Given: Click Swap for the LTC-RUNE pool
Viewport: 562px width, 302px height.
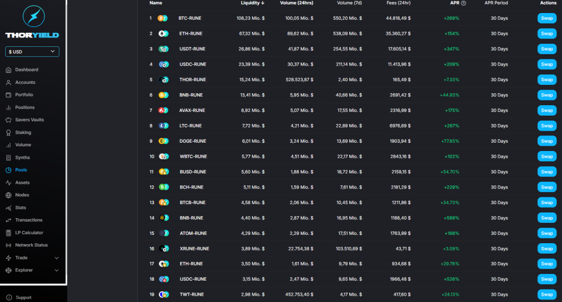Looking at the screenshot, I should [x=547, y=125].
